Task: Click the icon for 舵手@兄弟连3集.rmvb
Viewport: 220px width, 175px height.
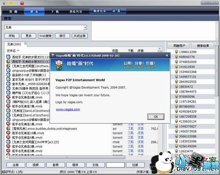Action: click(x=8, y=146)
